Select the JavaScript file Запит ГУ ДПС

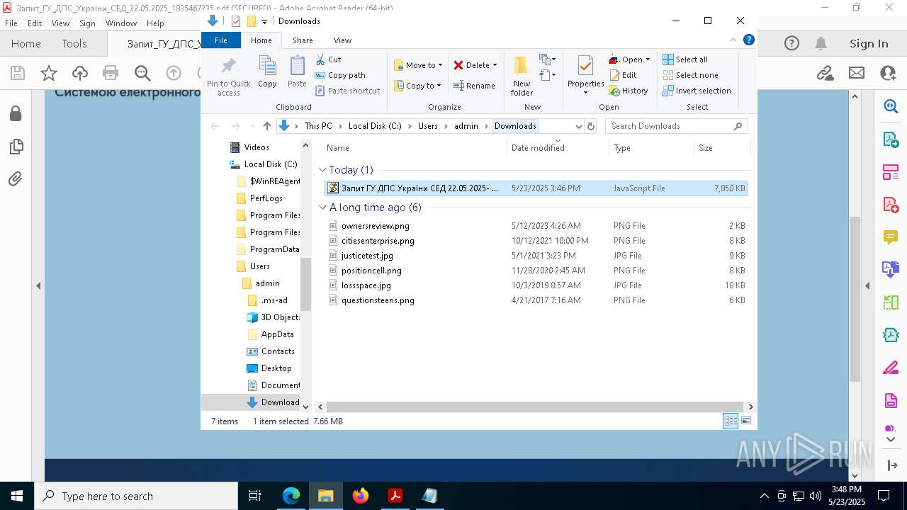[x=536, y=188]
